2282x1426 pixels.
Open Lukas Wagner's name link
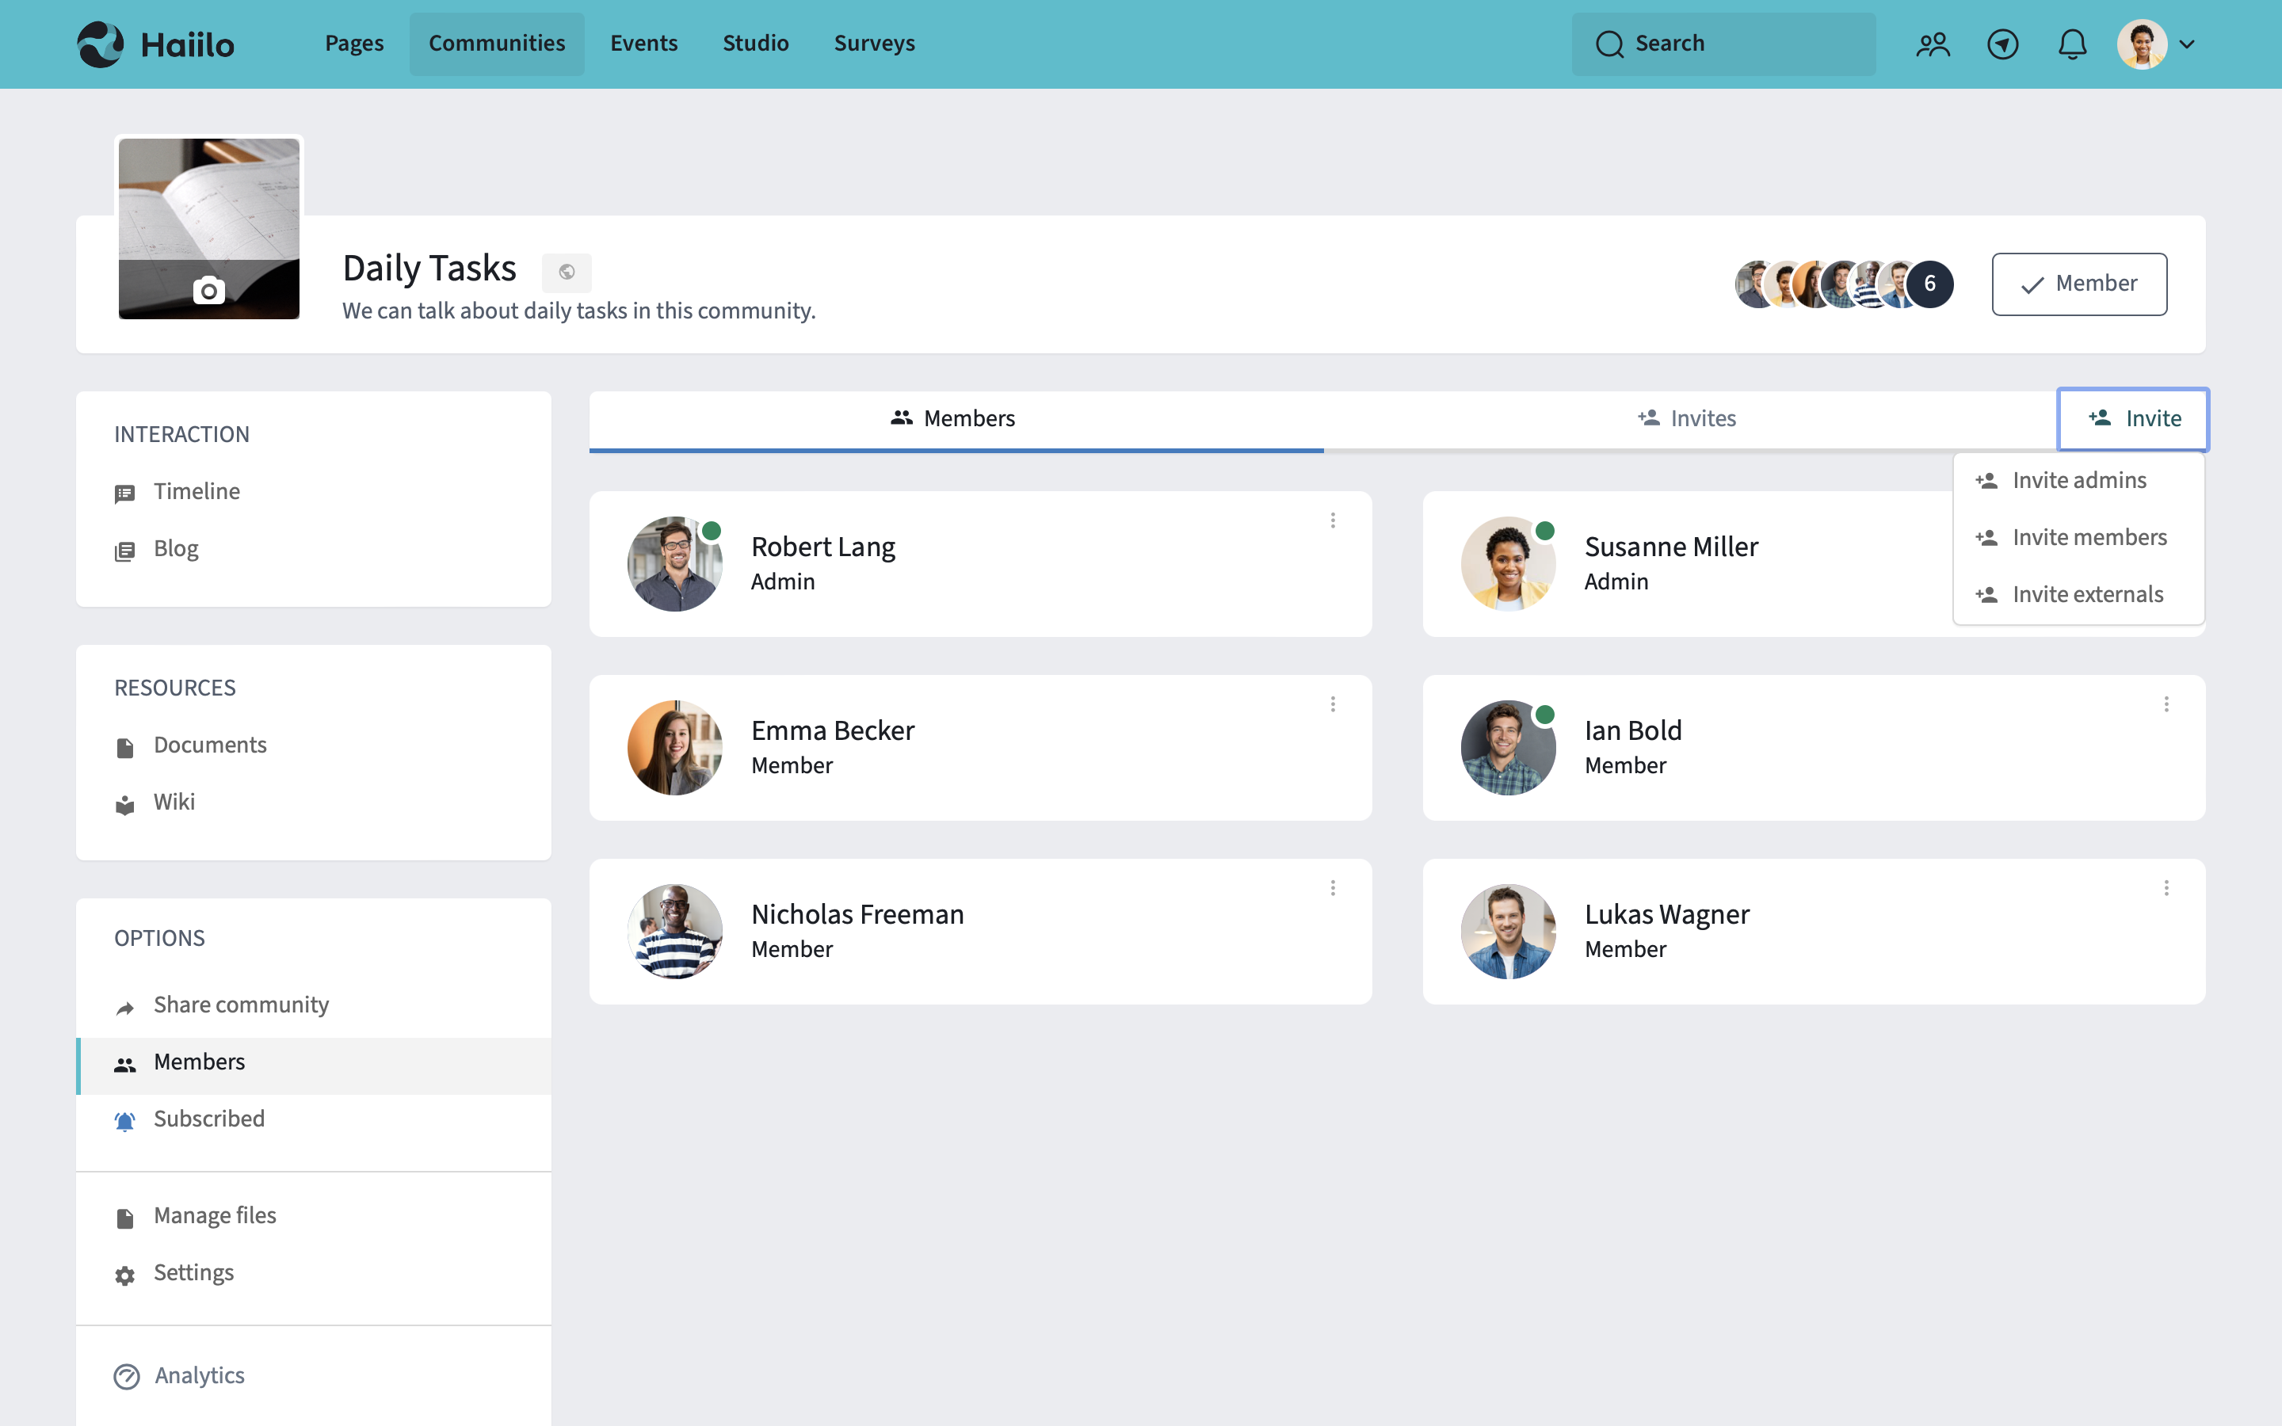(x=1667, y=915)
